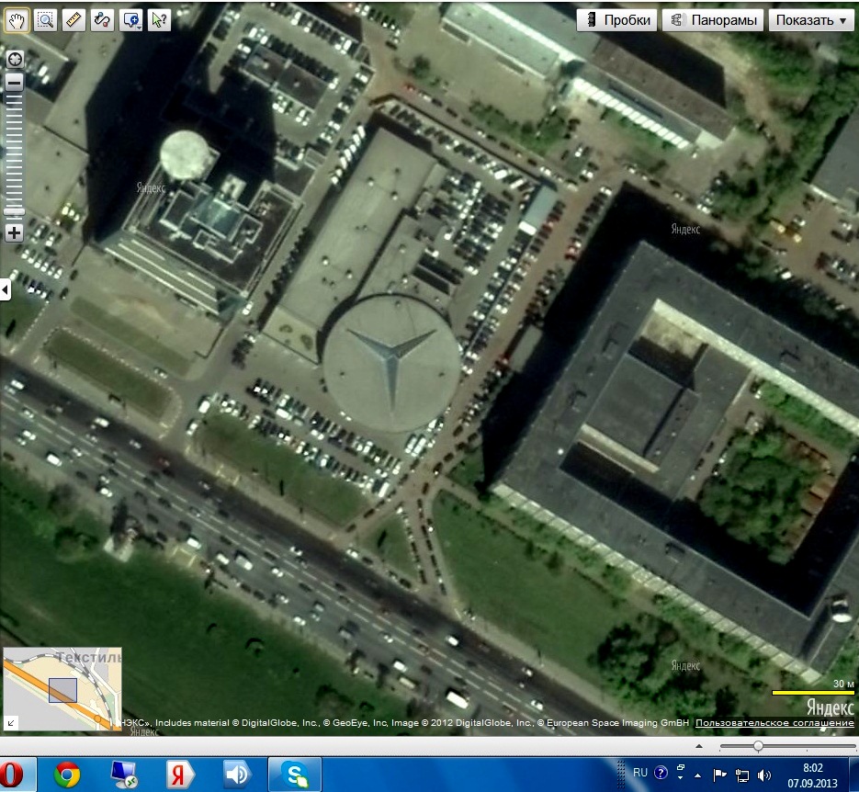Screen dimensions: 859x792
Task: Open the network status tray icon
Action: pos(742,775)
